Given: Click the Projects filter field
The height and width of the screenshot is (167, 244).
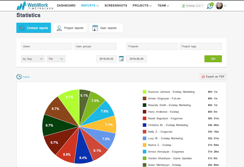Looking at the screenshot, I should pos(152,46).
